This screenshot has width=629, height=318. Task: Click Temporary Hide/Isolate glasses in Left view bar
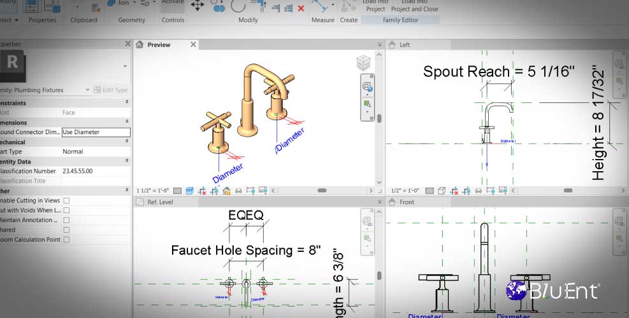(x=478, y=191)
